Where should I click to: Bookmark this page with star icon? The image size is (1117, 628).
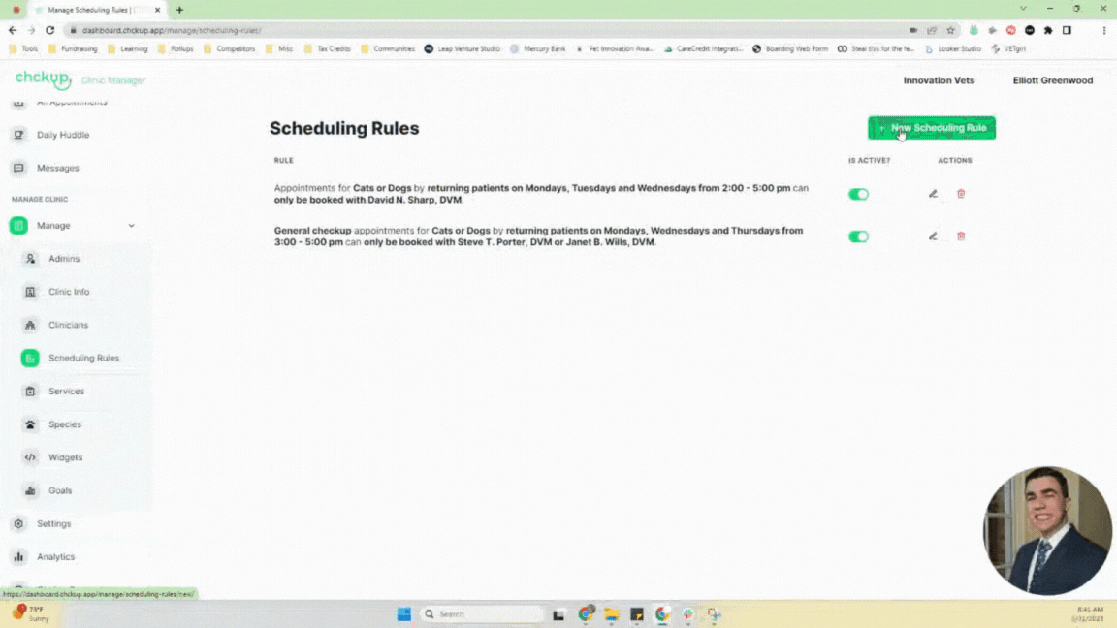pos(950,31)
